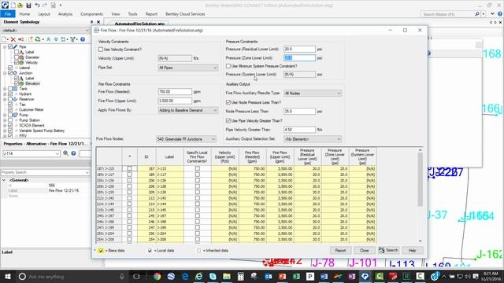Click the New file icon in title bar
This screenshot has width=504, height=283.
(13, 6)
